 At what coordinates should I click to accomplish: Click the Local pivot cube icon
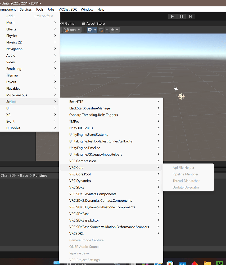pos(66,30)
